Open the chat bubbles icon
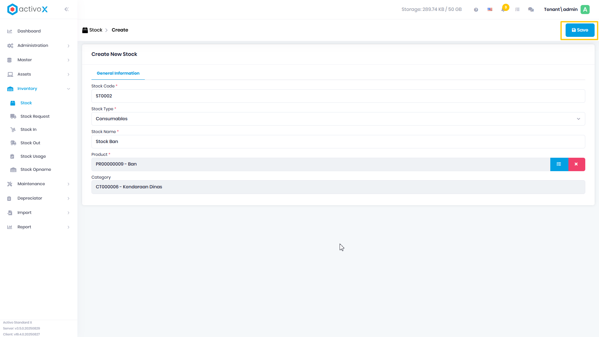The height and width of the screenshot is (337, 599). (531, 10)
